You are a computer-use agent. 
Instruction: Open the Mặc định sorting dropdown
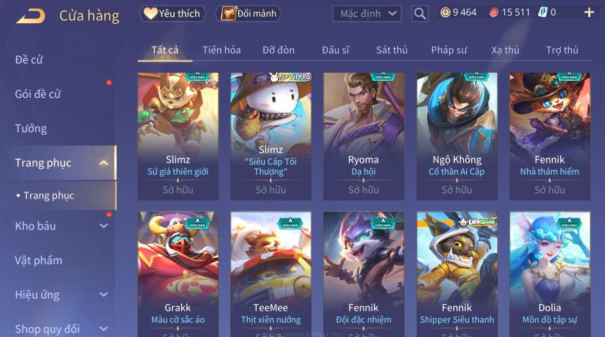[x=367, y=14]
